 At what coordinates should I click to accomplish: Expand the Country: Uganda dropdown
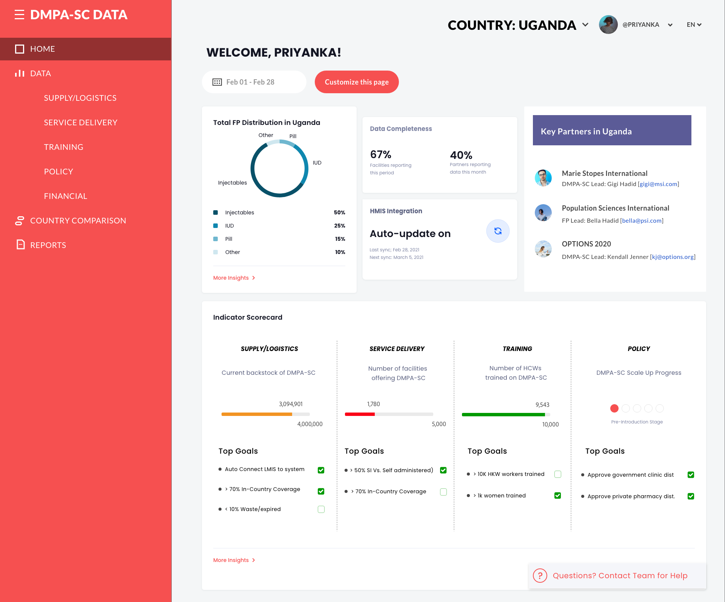pos(585,25)
